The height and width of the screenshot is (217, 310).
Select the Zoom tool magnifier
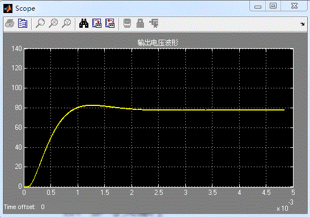point(40,23)
